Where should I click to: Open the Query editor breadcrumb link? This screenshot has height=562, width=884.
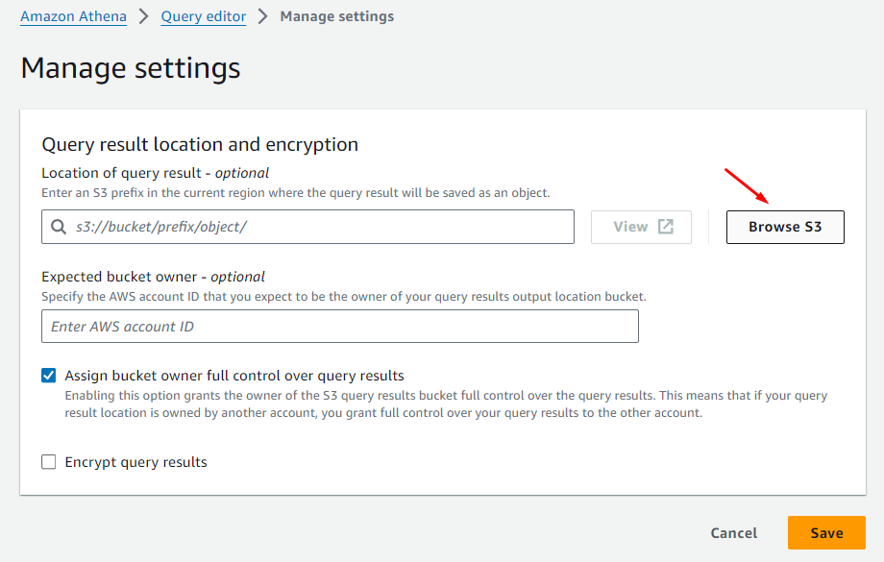click(204, 16)
